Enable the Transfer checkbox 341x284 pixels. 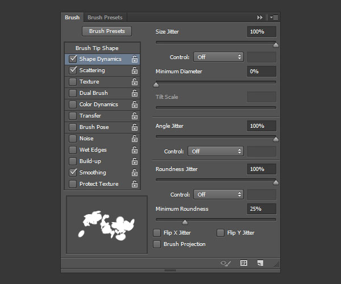[73, 116]
